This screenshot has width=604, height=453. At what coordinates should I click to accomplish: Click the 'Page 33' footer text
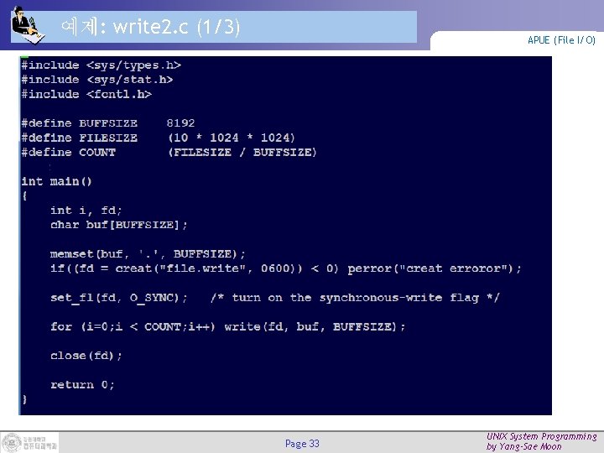coord(302,444)
